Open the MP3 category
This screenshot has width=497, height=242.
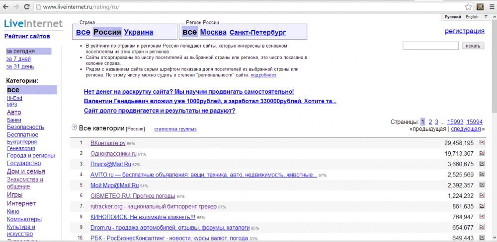click(12, 105)
